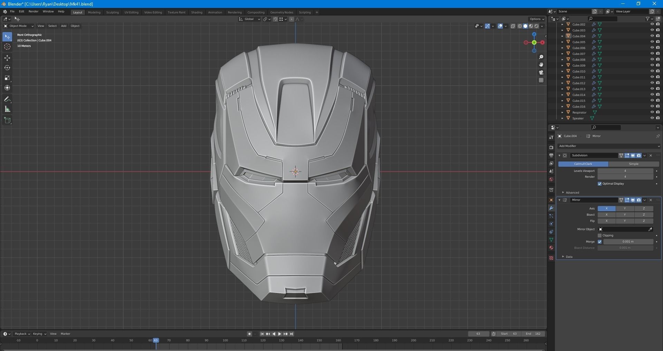Select the Scale tool
Screen dimensions: 663x351
(7, 78)
